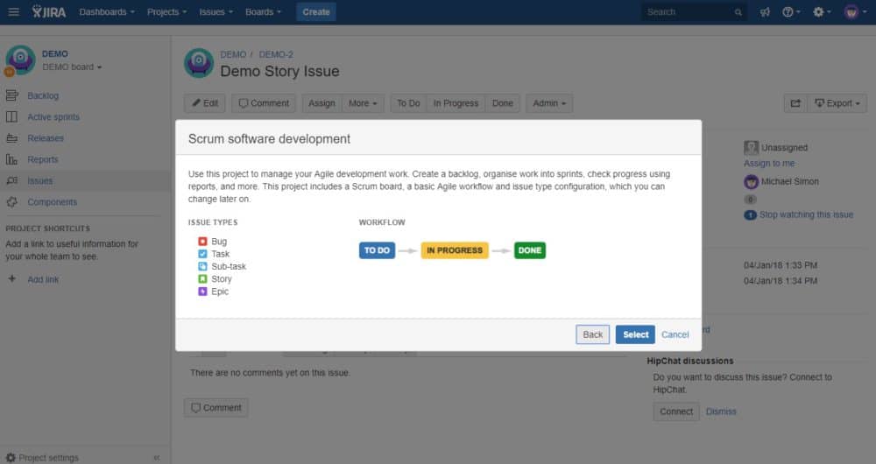Image resolution: width=876 pixels, height=464 pixels.
Task: Click the issue header project avatar
Action: (199, 62)
